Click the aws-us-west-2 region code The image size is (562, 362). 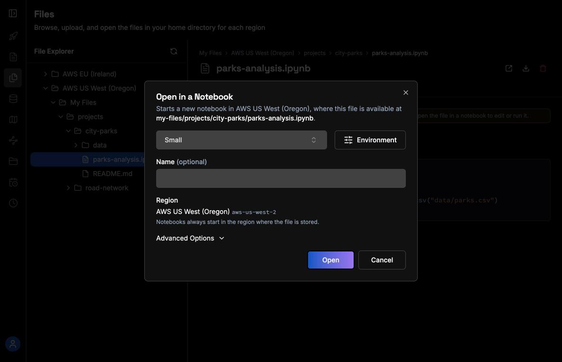[x=254, y=212]
